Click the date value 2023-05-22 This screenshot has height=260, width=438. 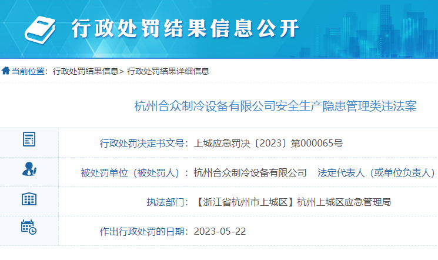coord(220,232)
